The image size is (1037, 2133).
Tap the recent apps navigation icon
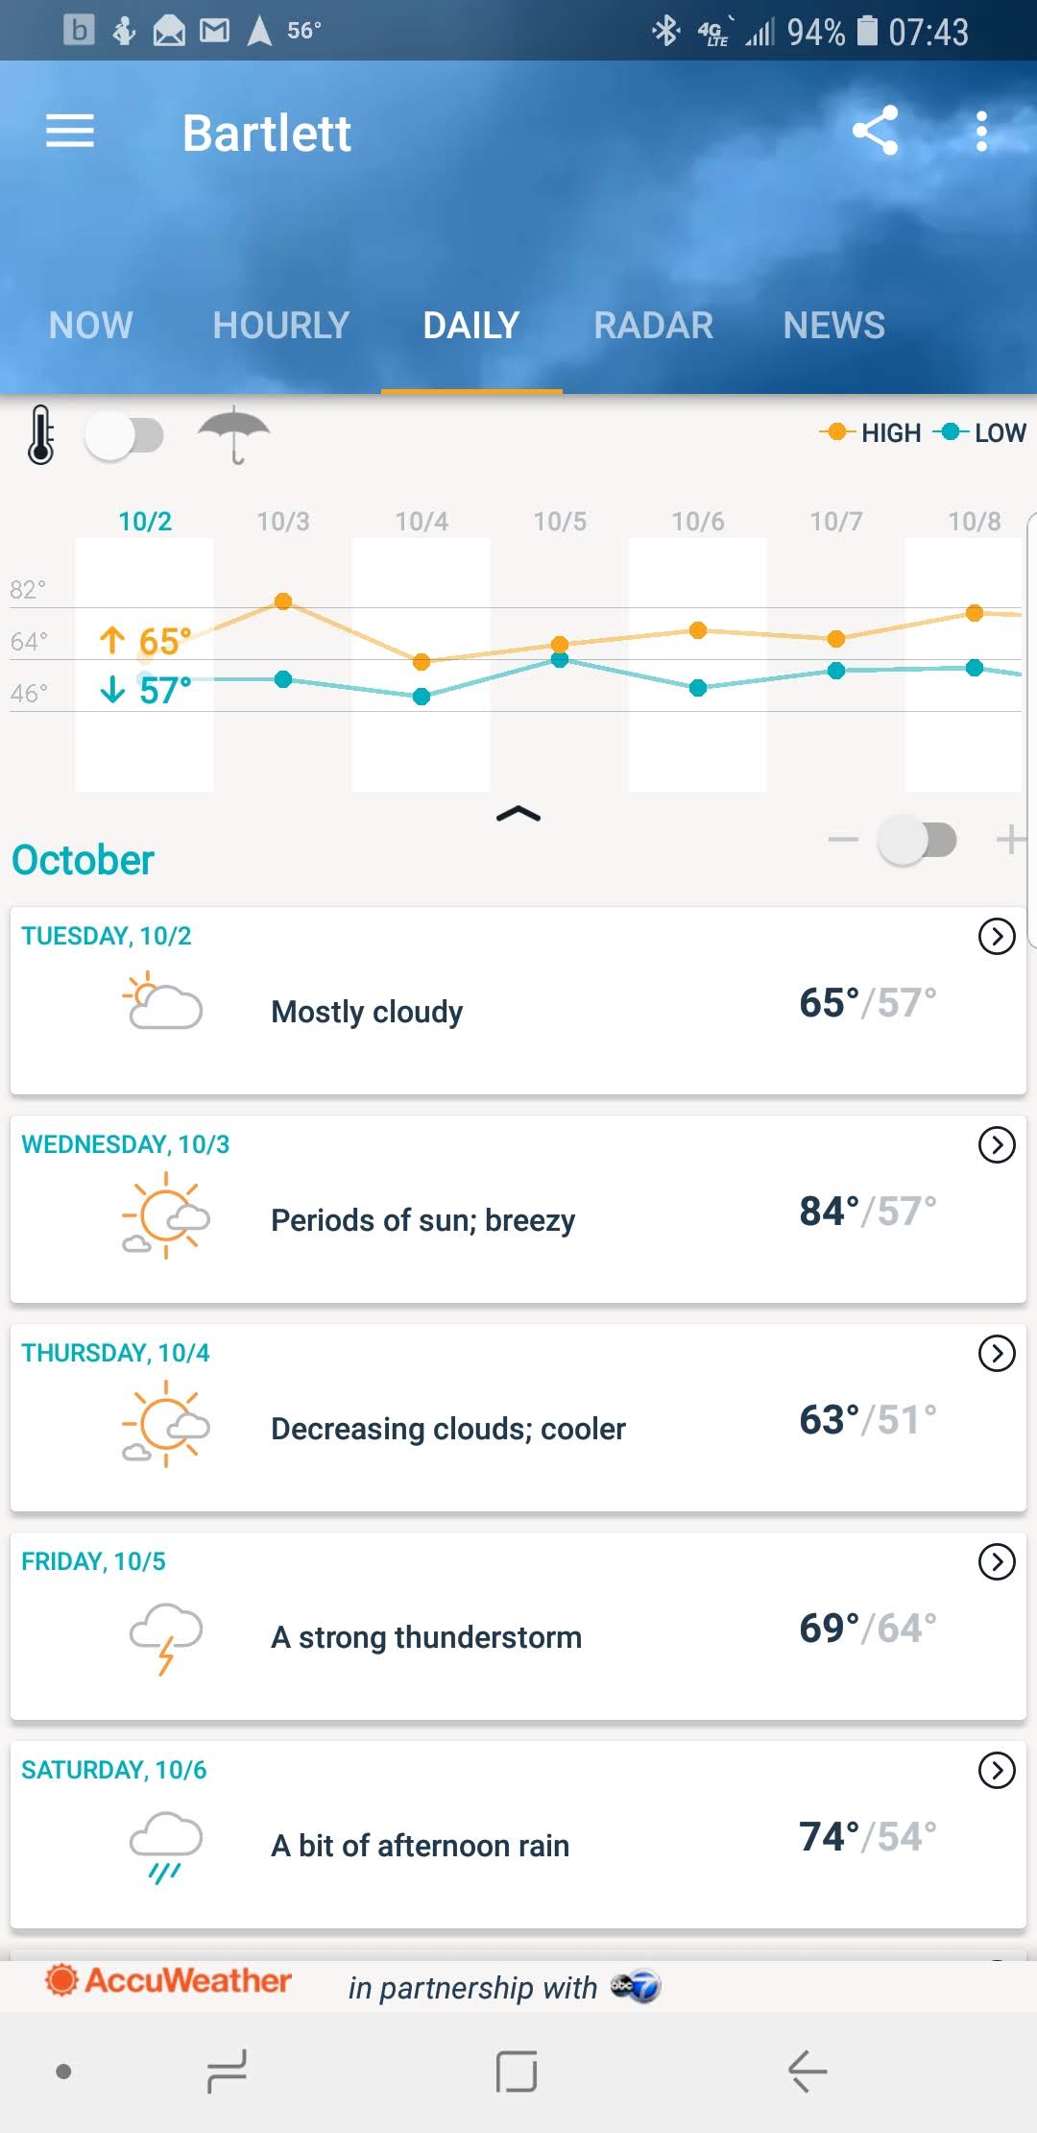(228, 2071)
